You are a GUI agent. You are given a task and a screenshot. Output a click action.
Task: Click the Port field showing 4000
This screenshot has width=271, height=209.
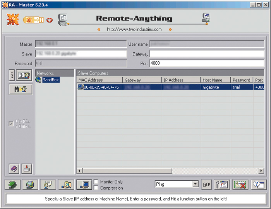[x=207, y=63]
